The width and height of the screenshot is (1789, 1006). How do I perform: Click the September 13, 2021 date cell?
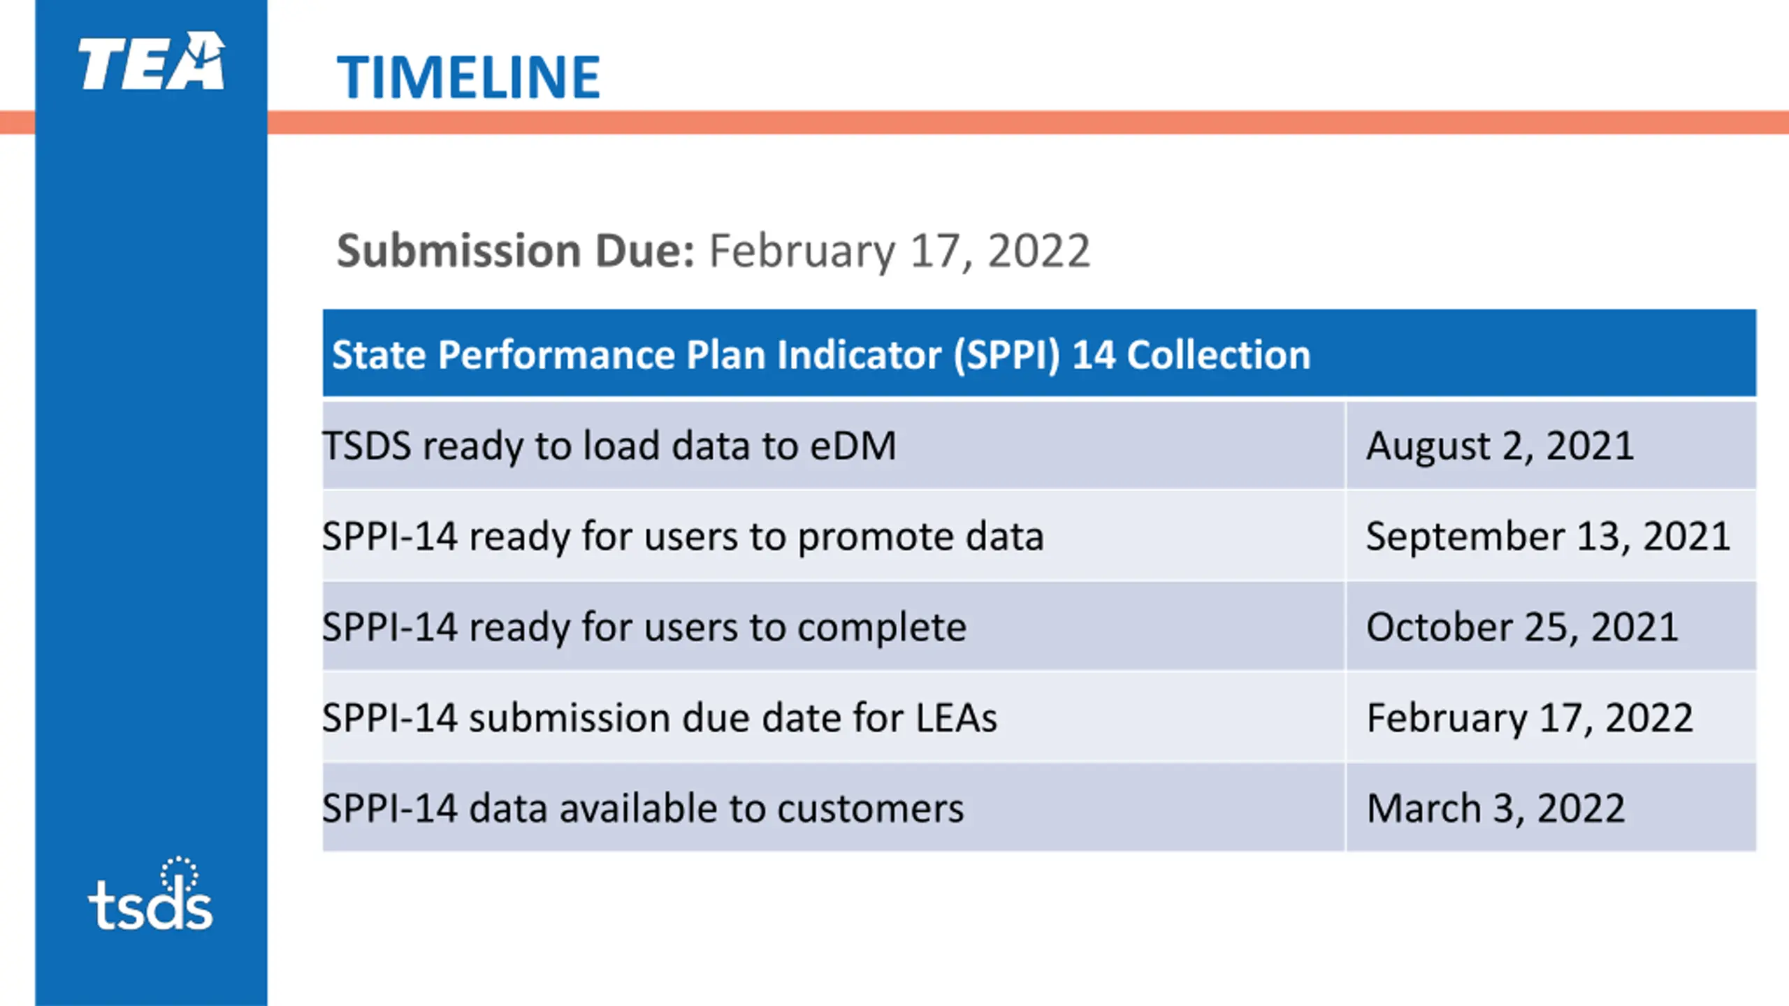tap(1548, 536)
